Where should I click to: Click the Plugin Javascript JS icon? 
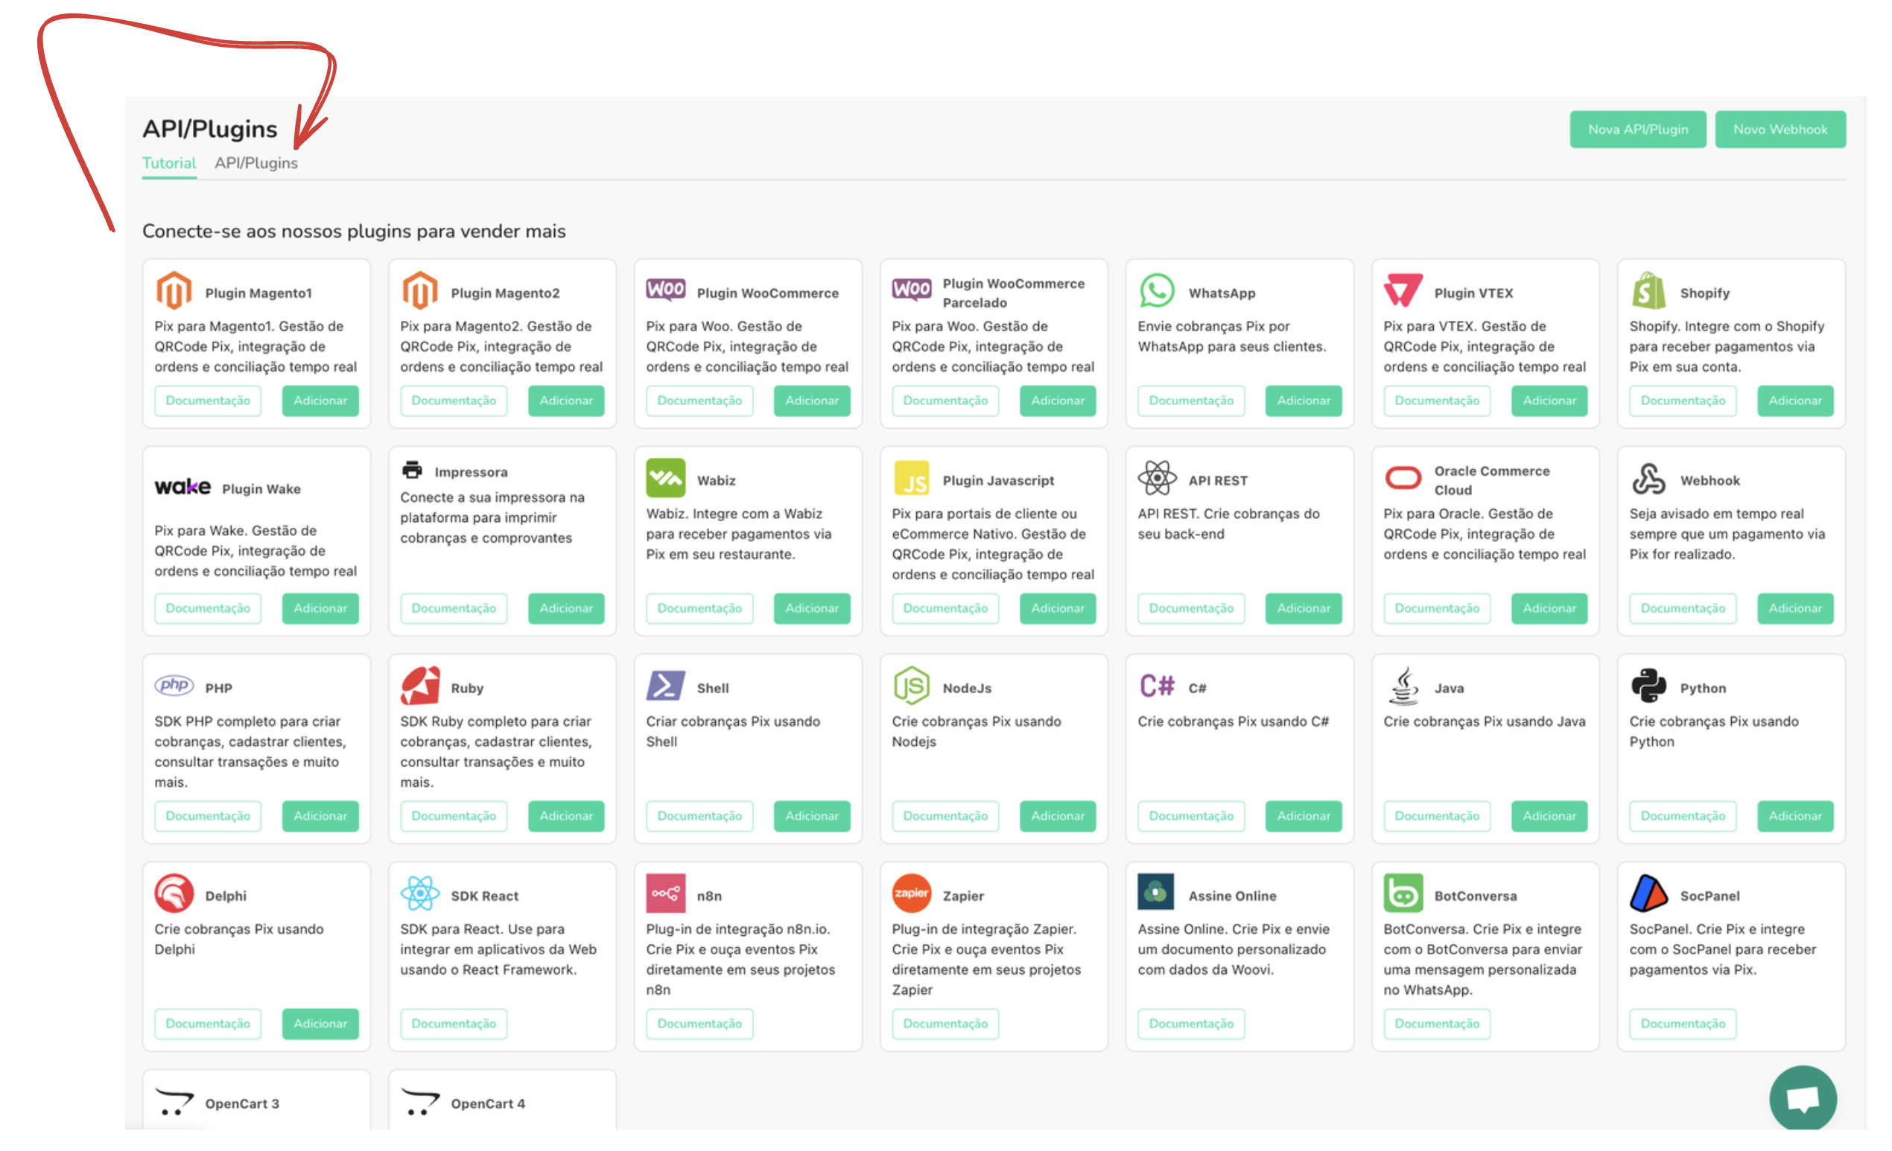pyautogui.click(x=911, y=479)
